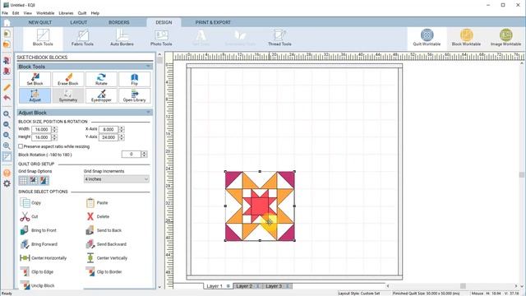Unclip the selected block

click(x=37, y=285)
